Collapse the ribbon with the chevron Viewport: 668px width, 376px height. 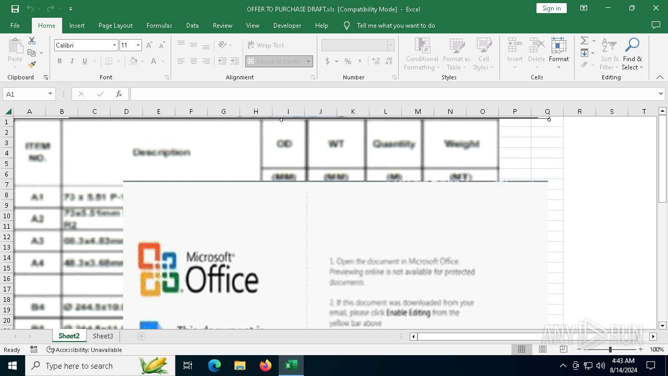point(660,77)
